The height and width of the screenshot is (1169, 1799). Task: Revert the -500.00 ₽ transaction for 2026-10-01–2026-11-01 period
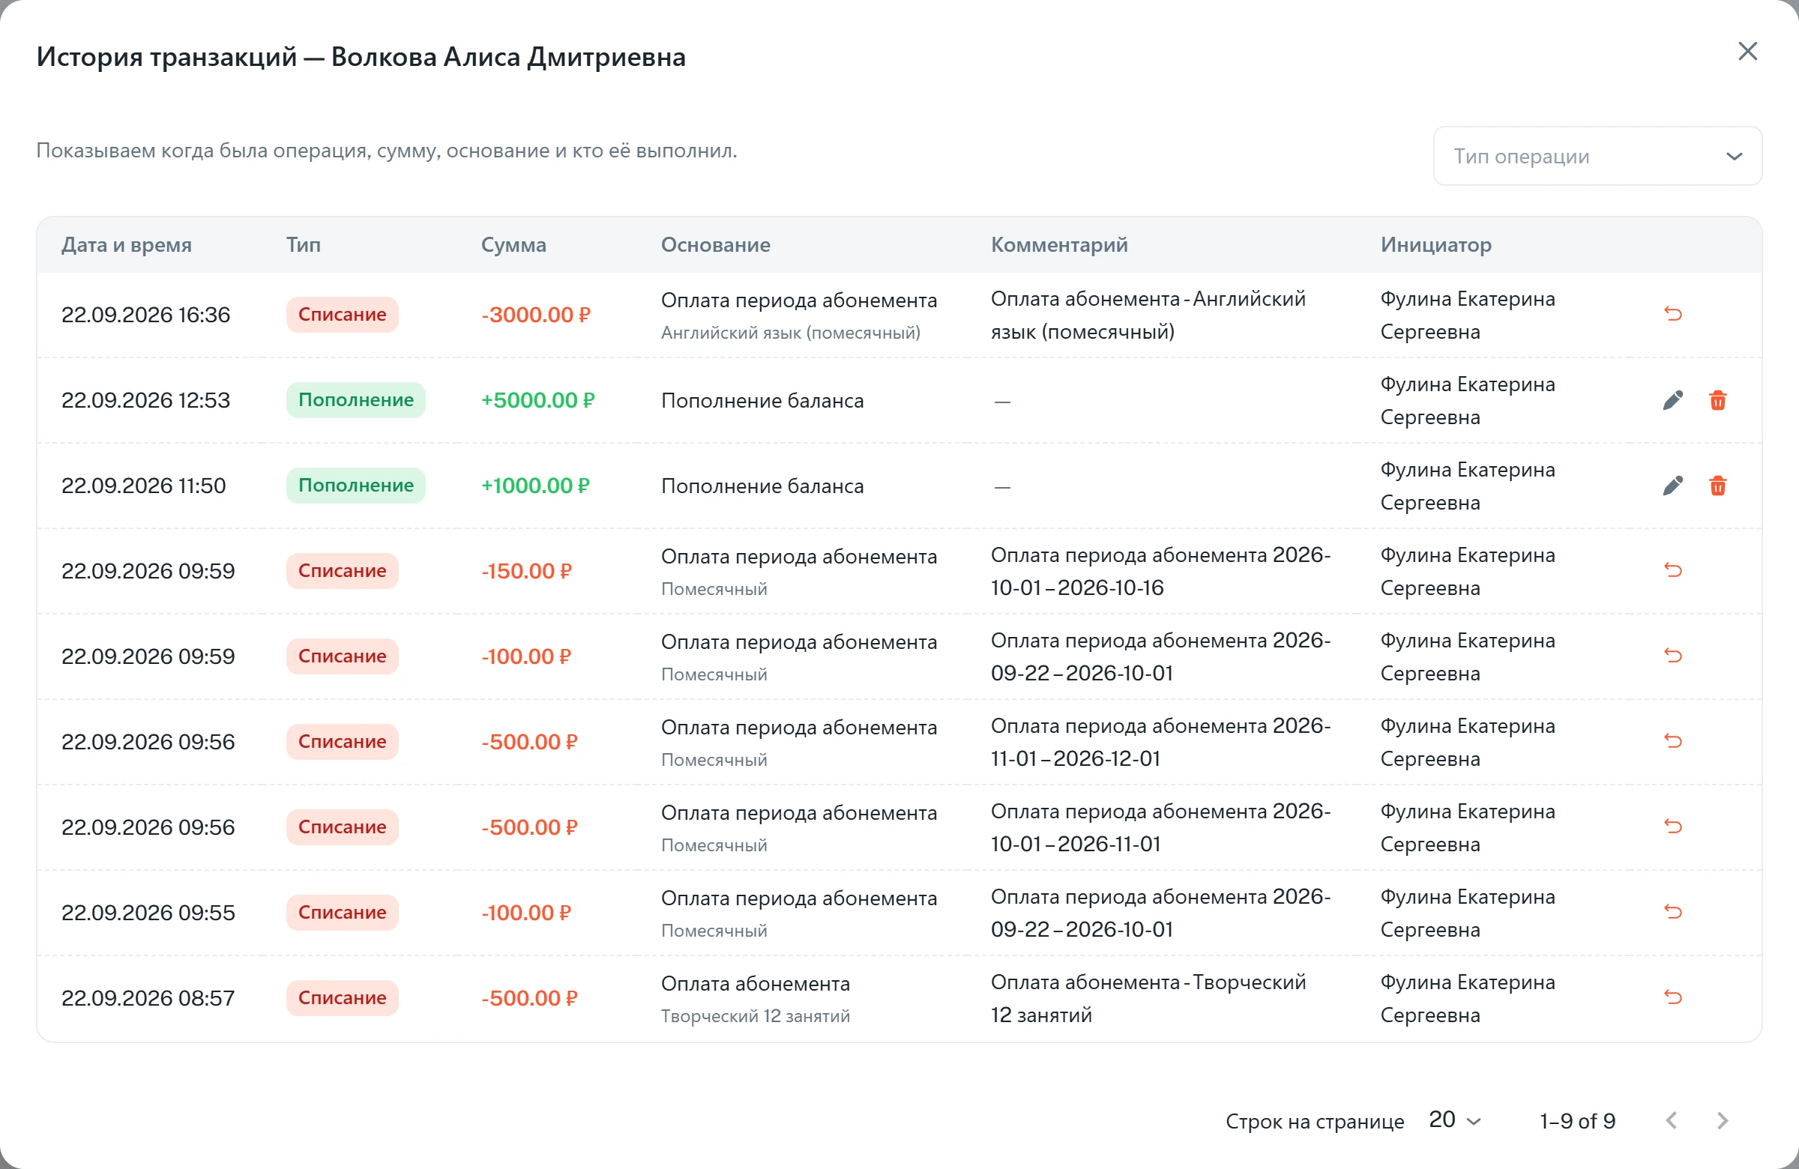point(1673,826)
